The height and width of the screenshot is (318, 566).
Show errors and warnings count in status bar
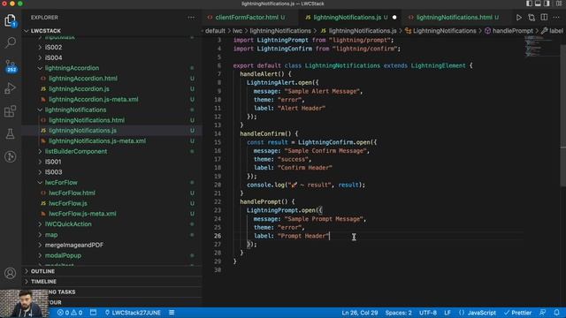click(70, 313)
